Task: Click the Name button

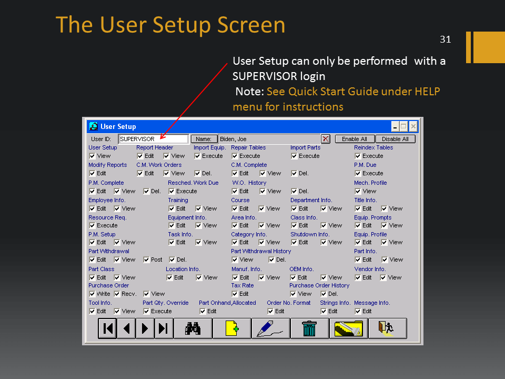Action: click(204, 139)
